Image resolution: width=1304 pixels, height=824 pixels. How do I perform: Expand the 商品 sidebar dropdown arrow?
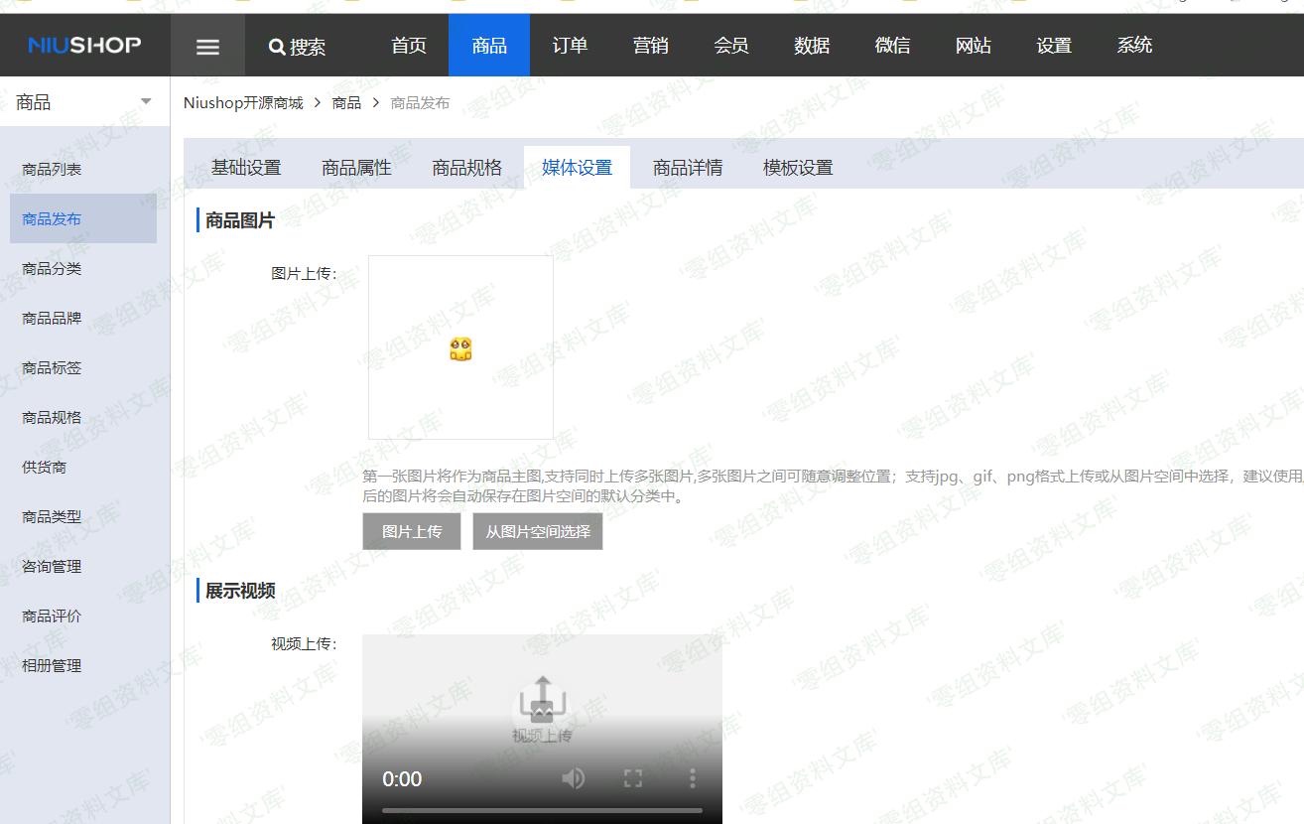pos(146,101)
